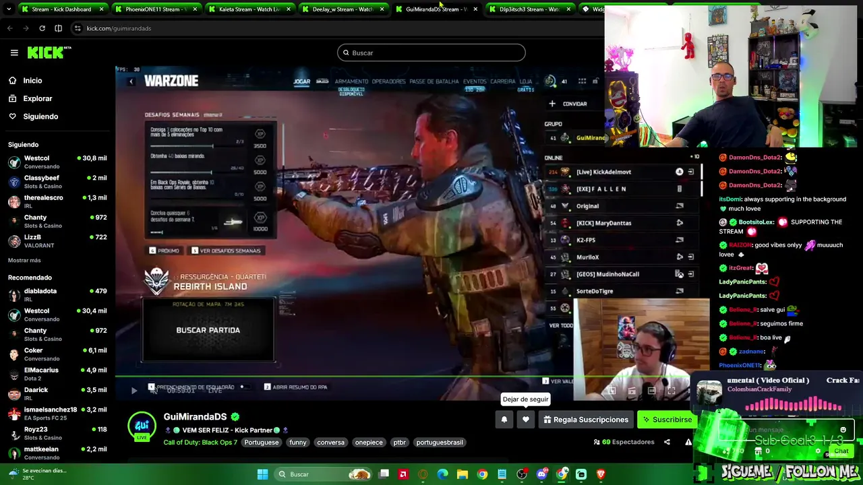The image size is (863, 485).
Task: Select the Portuguese tag
Action: tap(261, 443)
